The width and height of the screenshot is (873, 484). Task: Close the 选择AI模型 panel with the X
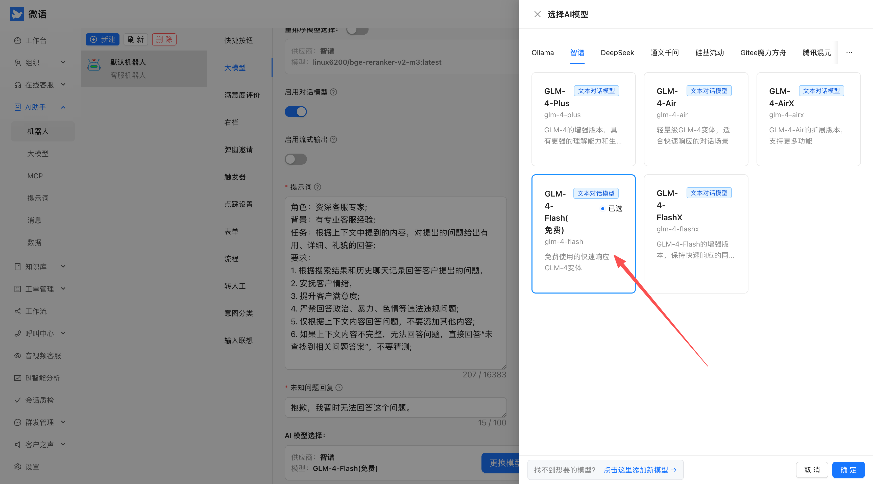coord(537,14)
